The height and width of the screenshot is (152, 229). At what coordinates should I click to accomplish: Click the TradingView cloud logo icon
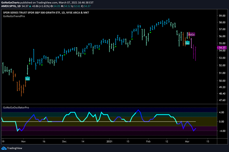[x=4, y=148]
